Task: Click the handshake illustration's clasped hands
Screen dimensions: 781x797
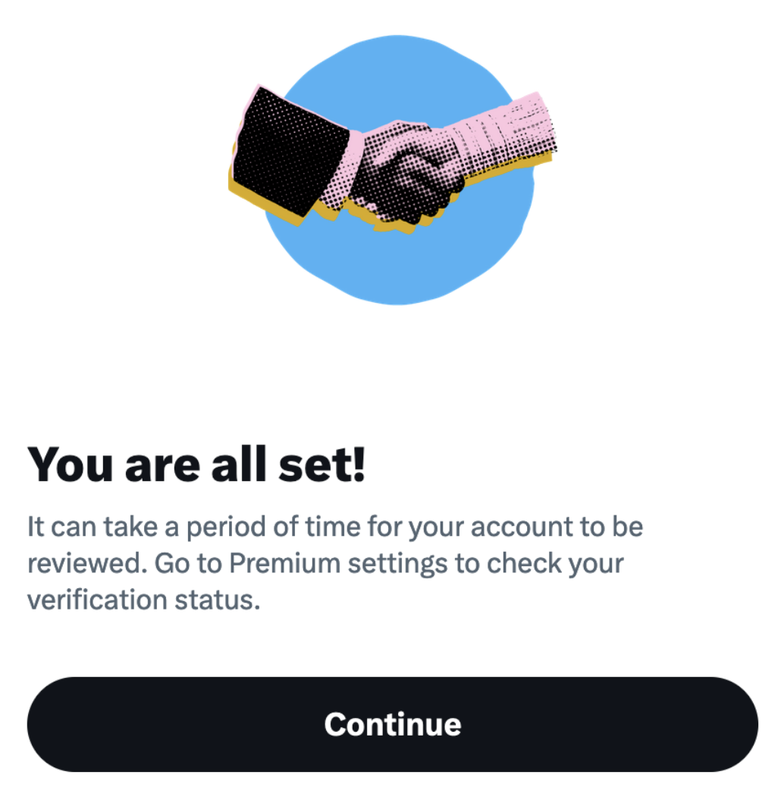Action: pos(406,173)
